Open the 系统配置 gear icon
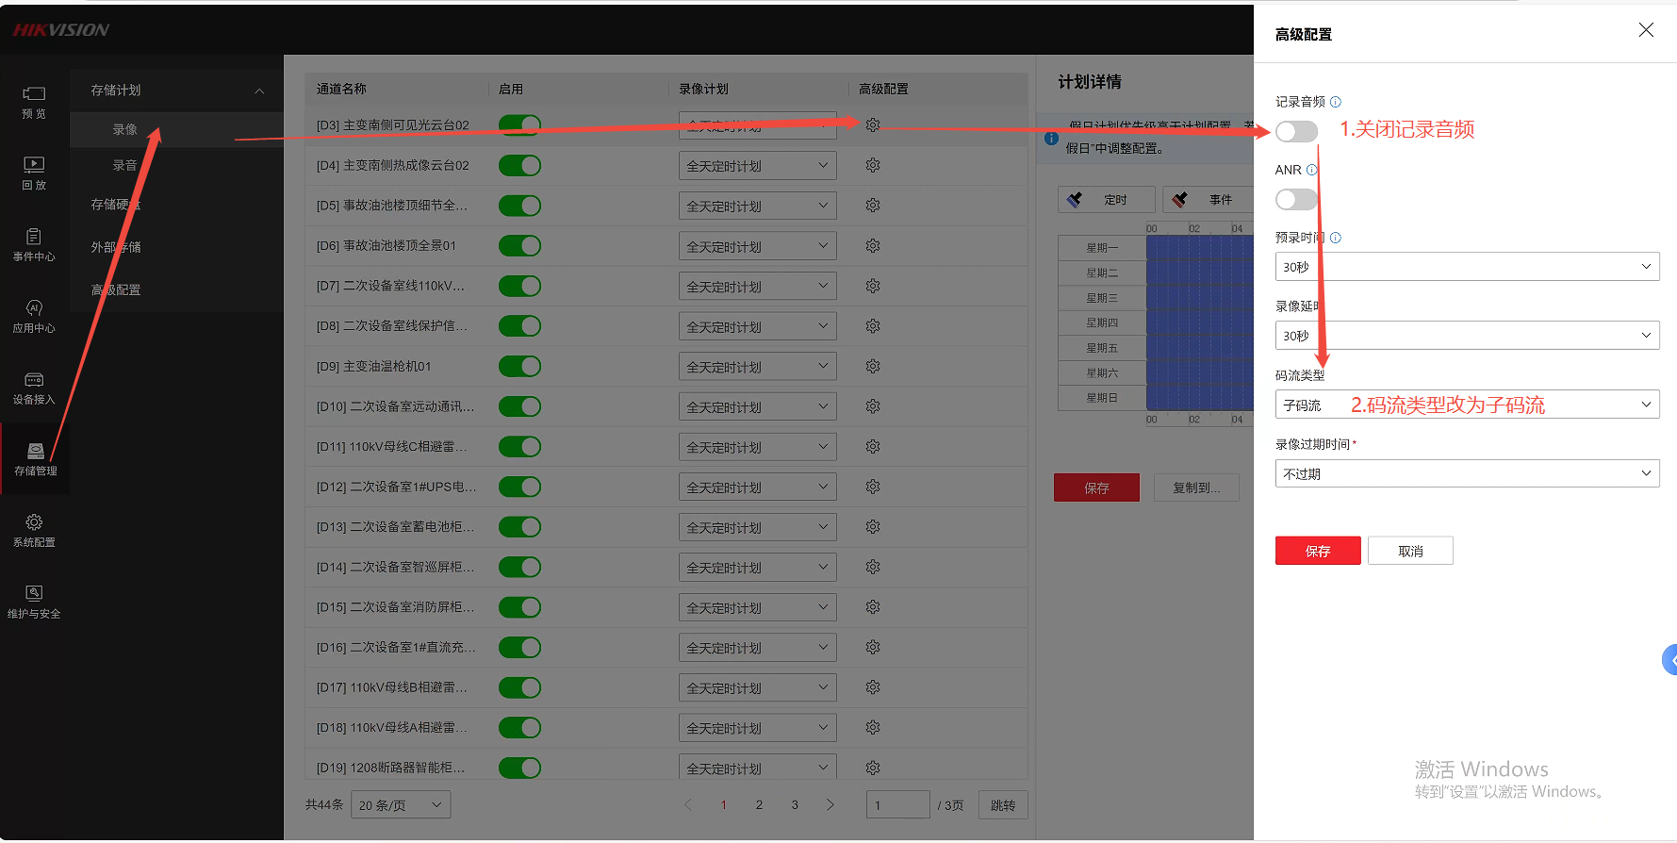Image resolution: width=1677 pixels, height=843 pixels. (34, 522)
